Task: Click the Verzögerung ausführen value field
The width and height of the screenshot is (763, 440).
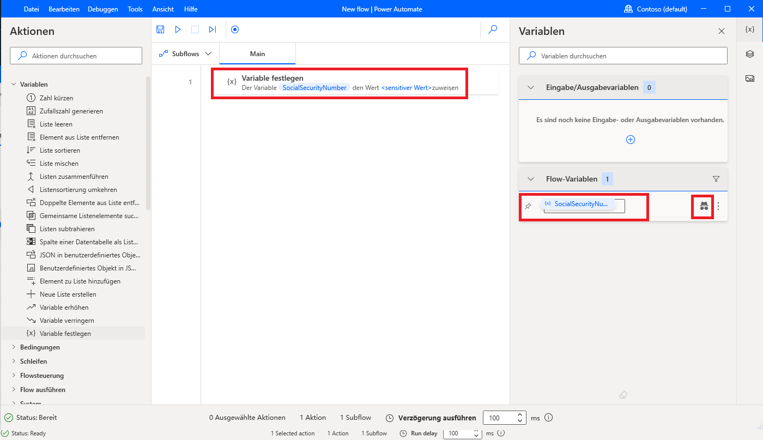Action: (498, 418)
